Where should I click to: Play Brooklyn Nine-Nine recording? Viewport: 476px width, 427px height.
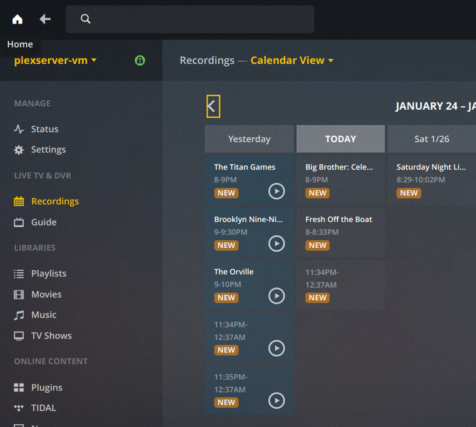click(276, 243)
